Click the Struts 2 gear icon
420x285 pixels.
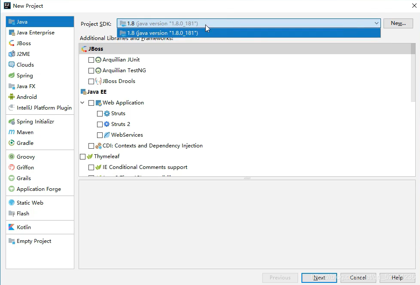coord(107,124)
